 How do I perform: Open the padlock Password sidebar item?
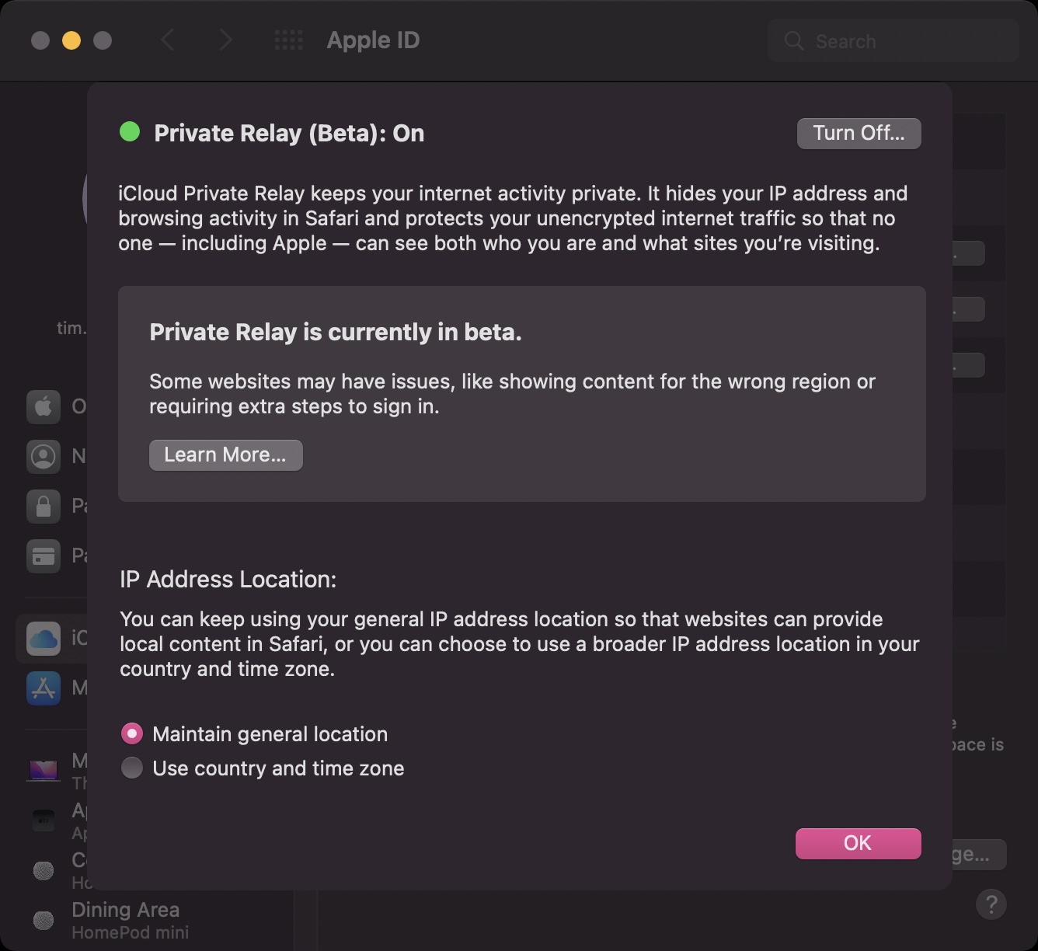[44, 506]
